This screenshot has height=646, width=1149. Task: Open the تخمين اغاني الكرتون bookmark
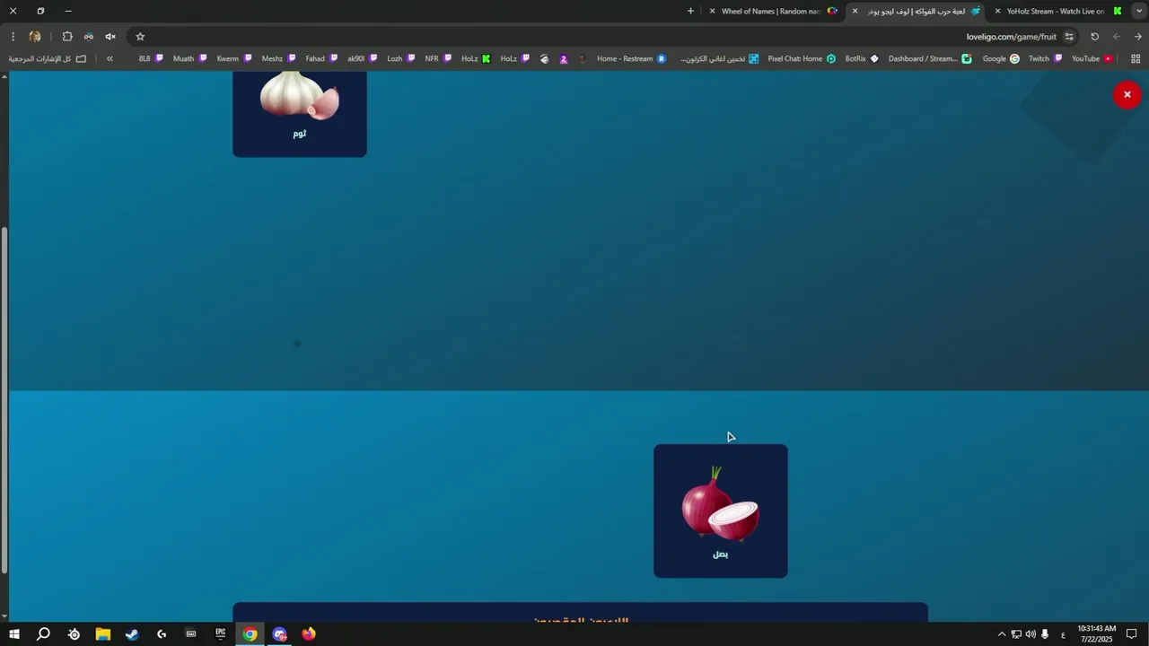(719, 58)
